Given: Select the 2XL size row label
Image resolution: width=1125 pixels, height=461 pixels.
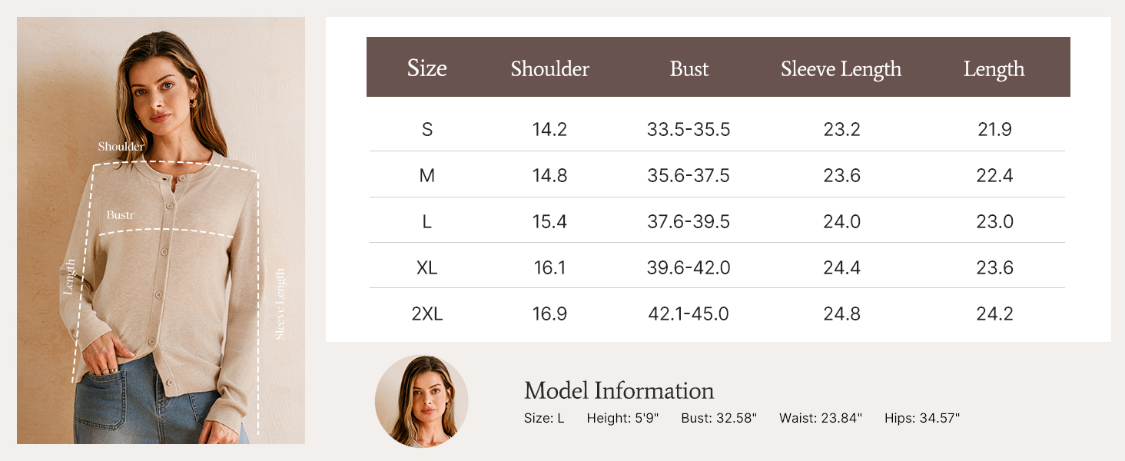Looking at the screenshot, I should pos(427,314).
